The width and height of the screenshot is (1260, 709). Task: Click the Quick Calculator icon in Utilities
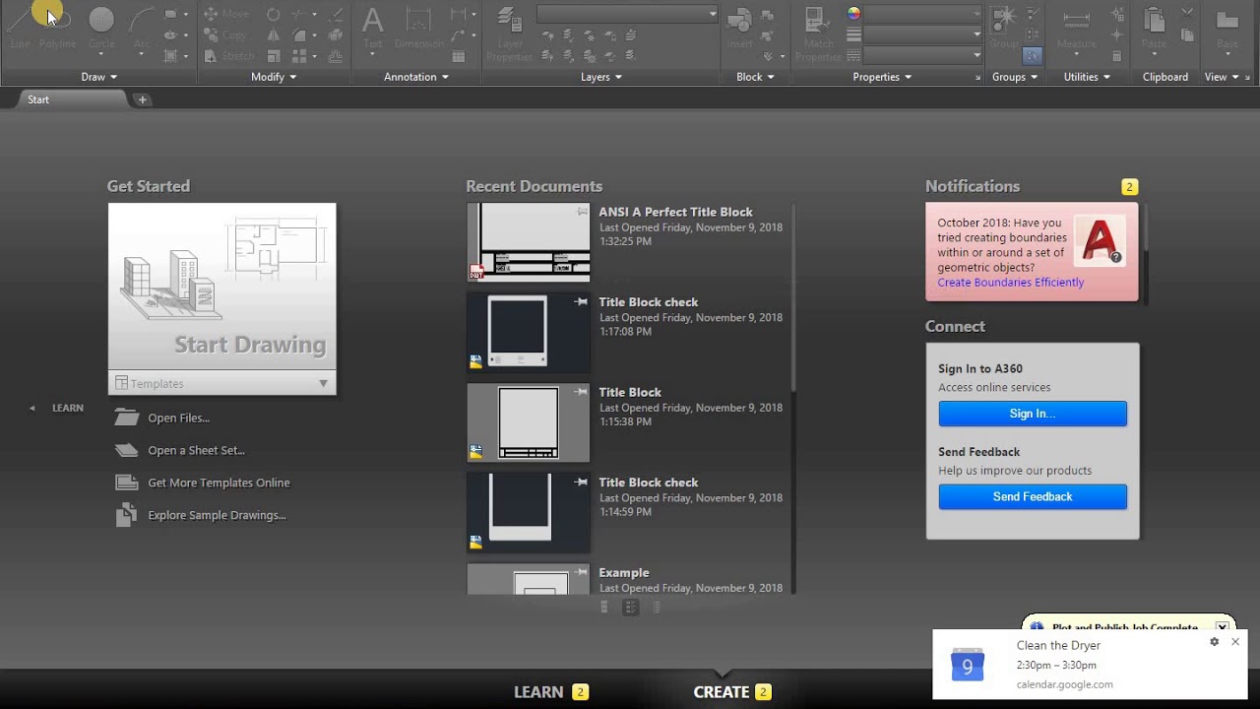pyautogui.click(x=1116, y=56)
